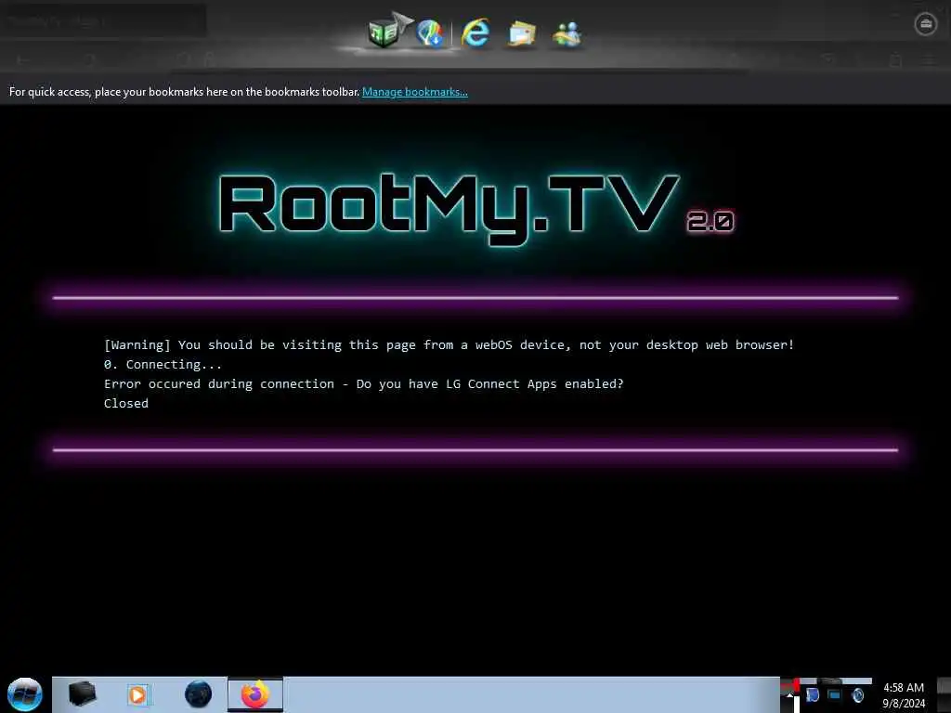Open Internet Explorer from the dock
Screen dimensions: 951x713
pos(475,32)
